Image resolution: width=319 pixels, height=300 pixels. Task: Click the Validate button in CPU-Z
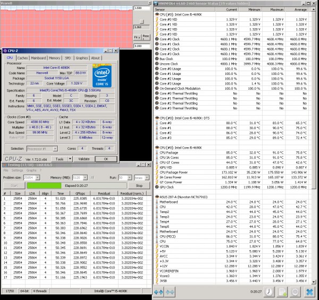coord(84,159)
